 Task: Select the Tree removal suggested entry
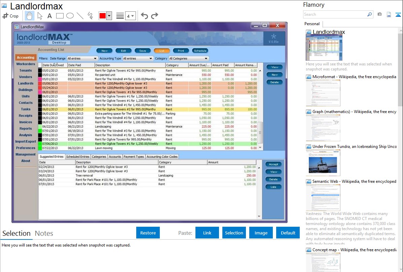tap(147, 176)
